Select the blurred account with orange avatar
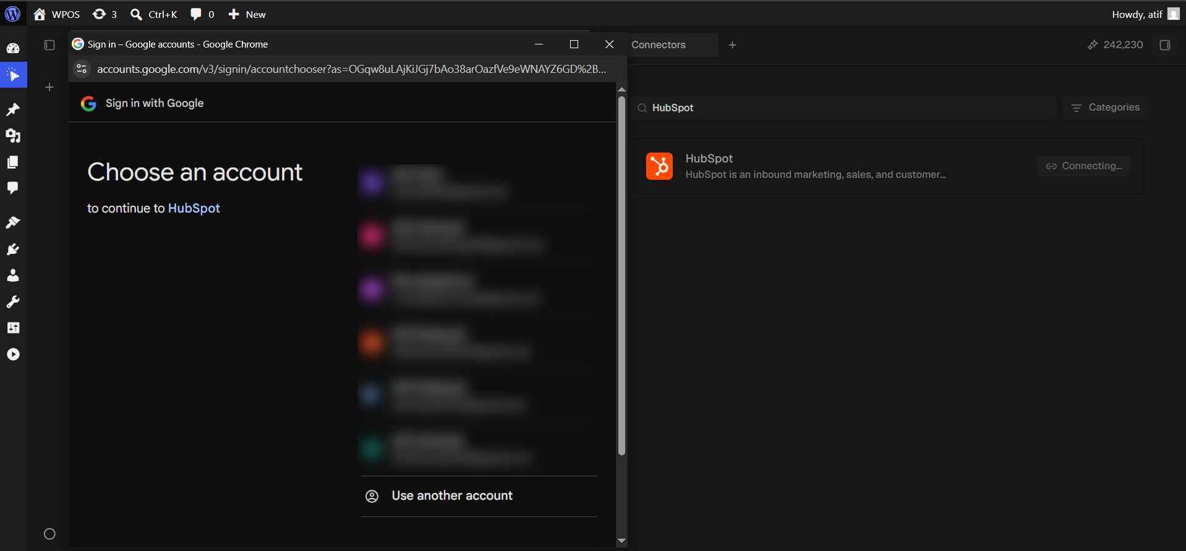Viewport: 1186px width, 551px height. tap(479, 343)
